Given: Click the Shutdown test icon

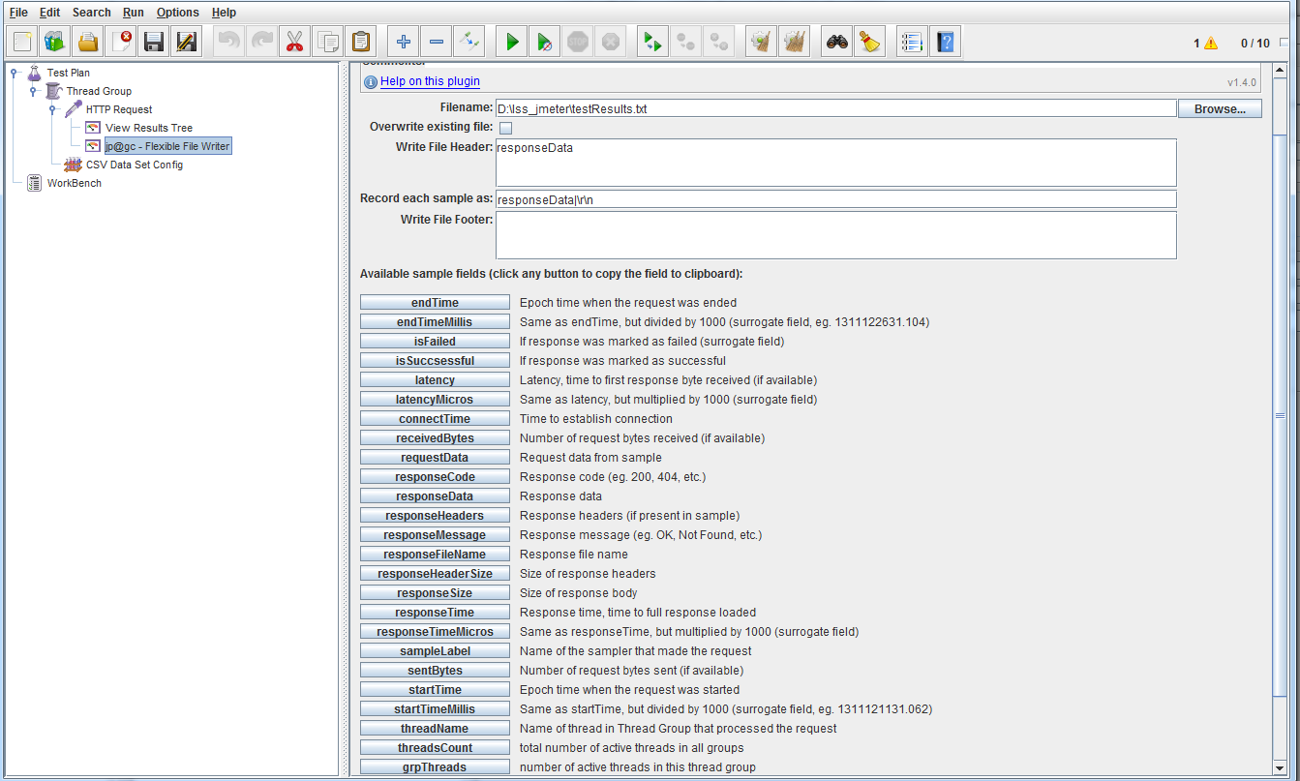Looking at the screenshot, I should coord(611,42).
